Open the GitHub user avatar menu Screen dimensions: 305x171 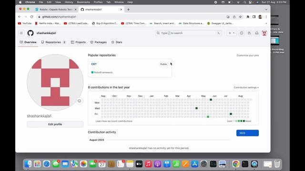[x=264, y=33]
